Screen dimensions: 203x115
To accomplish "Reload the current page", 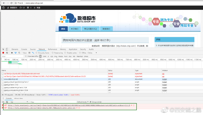I will (x=11, y=3).
